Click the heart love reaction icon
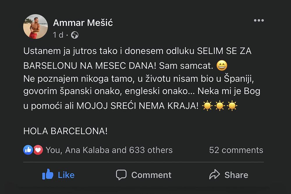This screenshot has height=194, width=291. click(37, 150)
